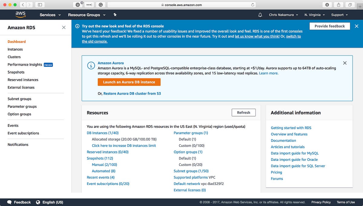Click Privacy Policy in the footer

point(321,202)
